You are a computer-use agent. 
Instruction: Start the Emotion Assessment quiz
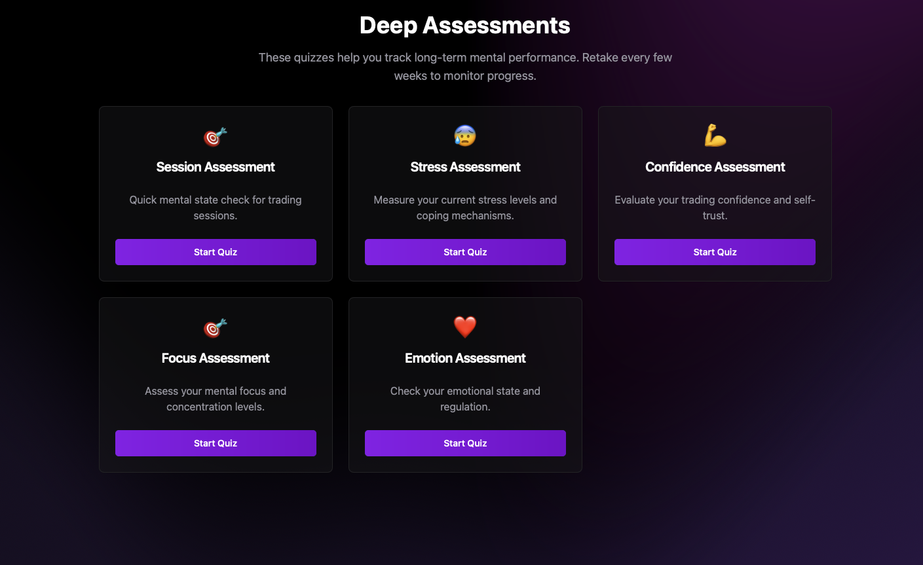coord(465,443)
